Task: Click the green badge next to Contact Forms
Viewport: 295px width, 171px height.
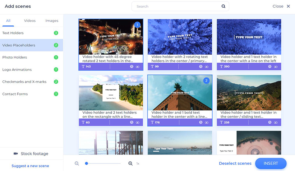Action: click(56, 94)
